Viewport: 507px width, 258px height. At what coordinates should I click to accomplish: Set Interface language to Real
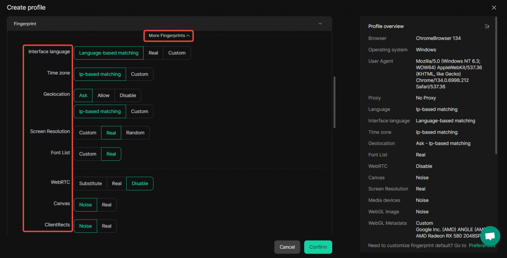(153, 53)
